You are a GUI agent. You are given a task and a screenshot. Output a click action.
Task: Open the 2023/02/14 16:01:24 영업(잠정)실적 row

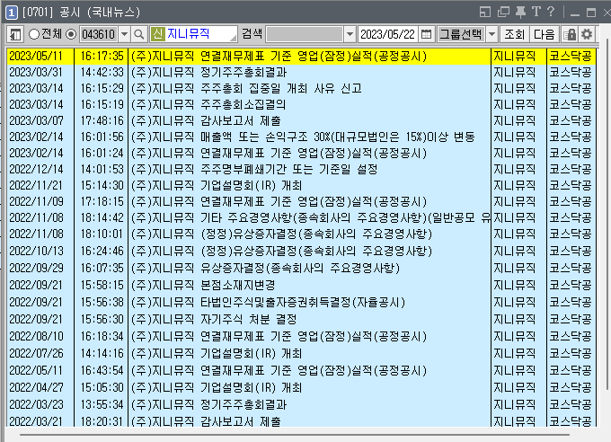pyautogui.click(x=301, y=154)
